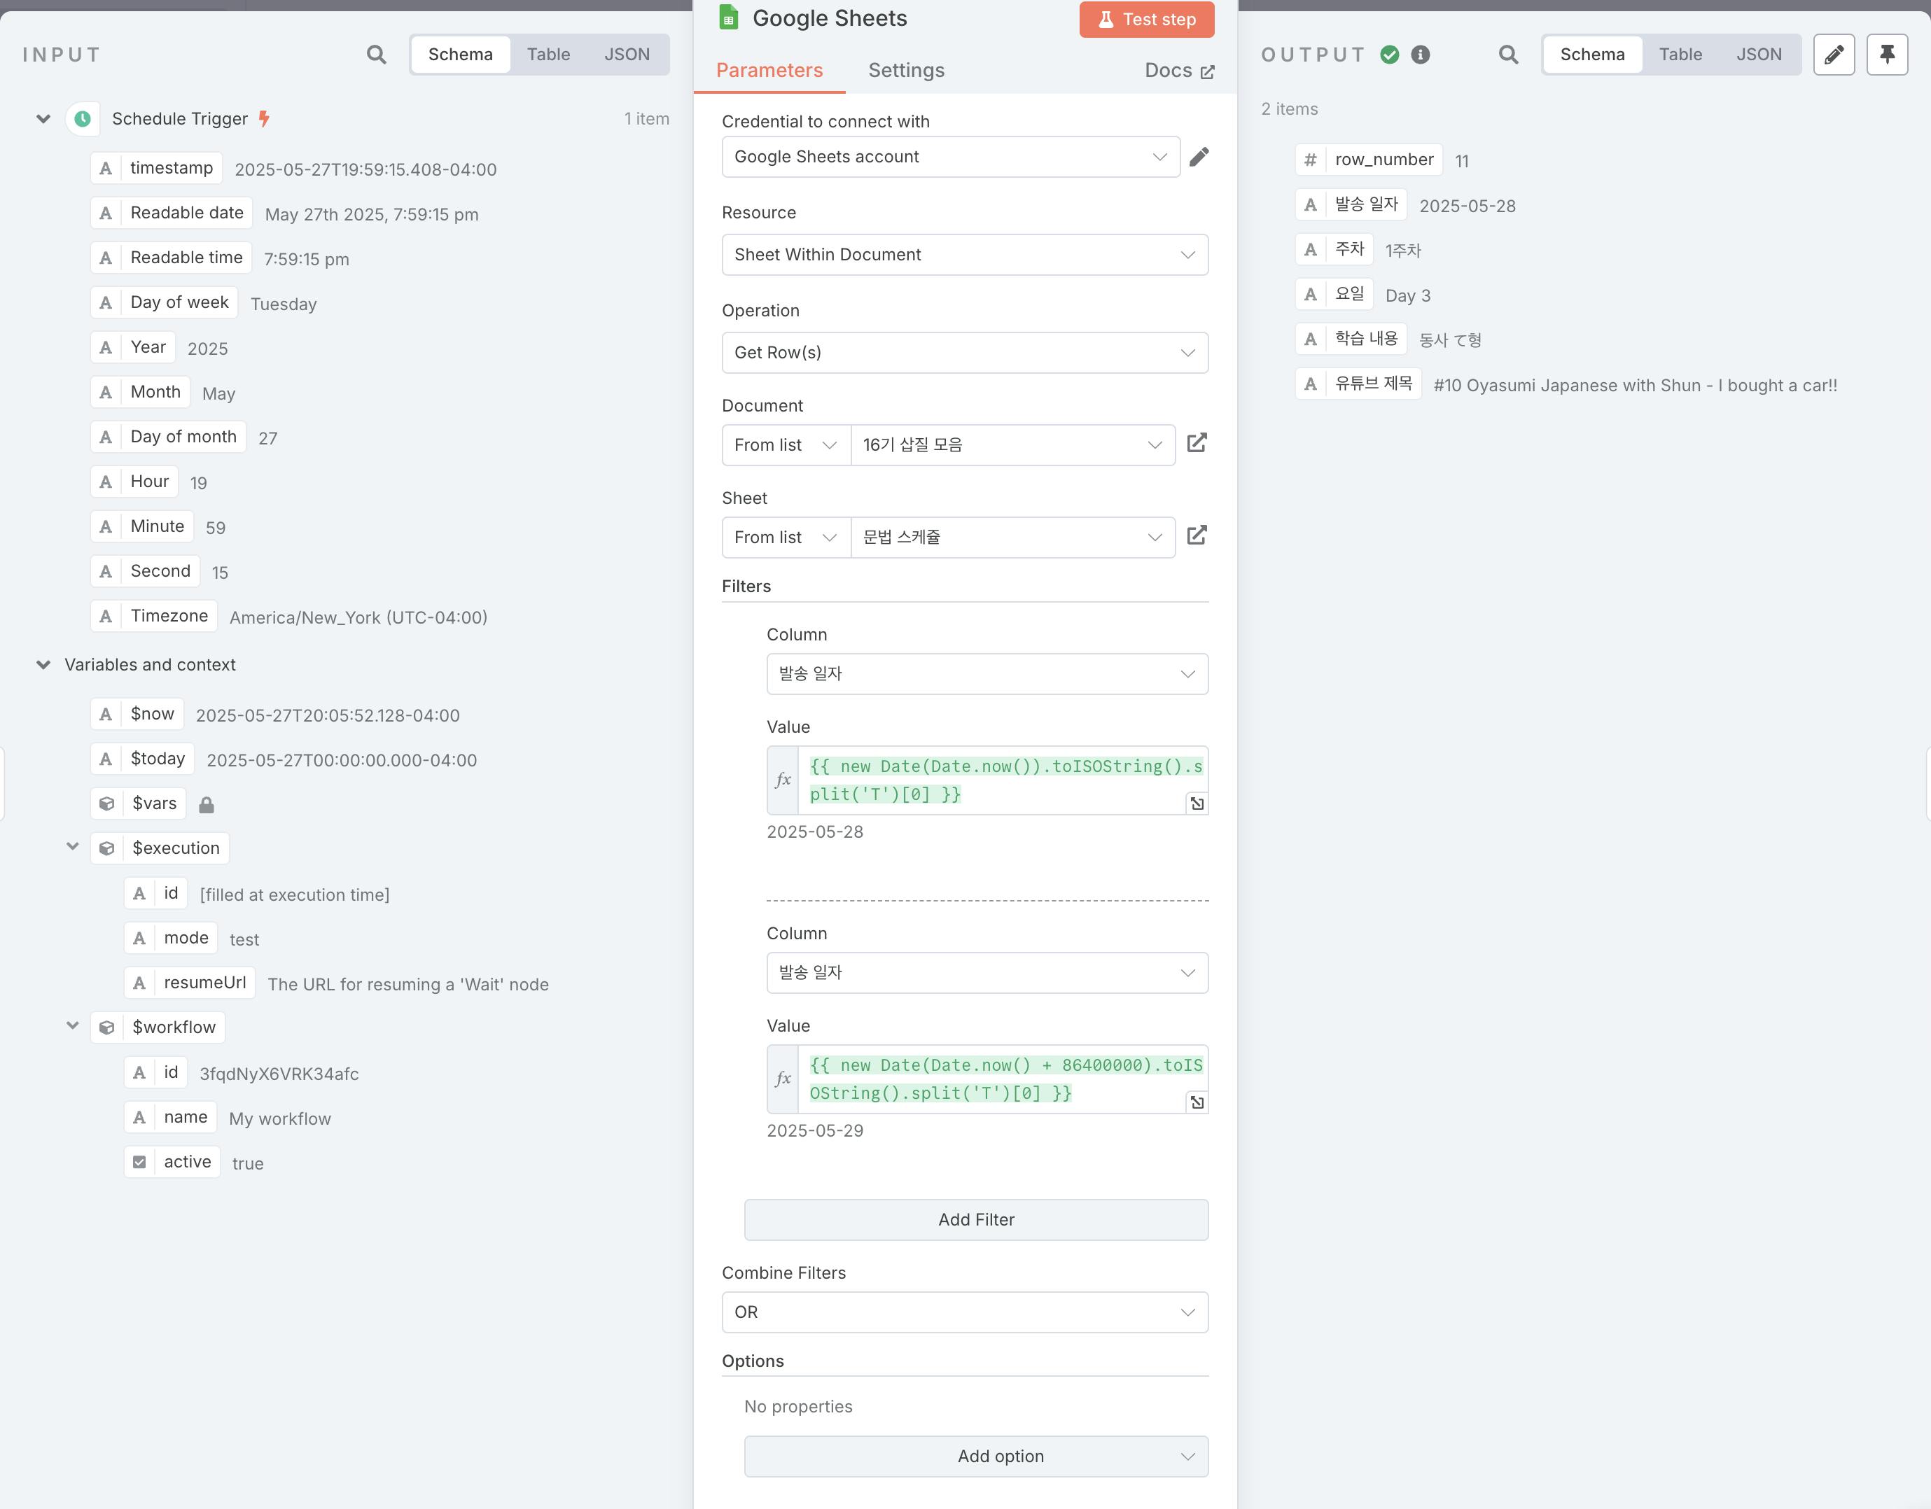The image size is (1931, 1509).
Task: Click the resumeUrl field pill
Action: pos(190,982)
